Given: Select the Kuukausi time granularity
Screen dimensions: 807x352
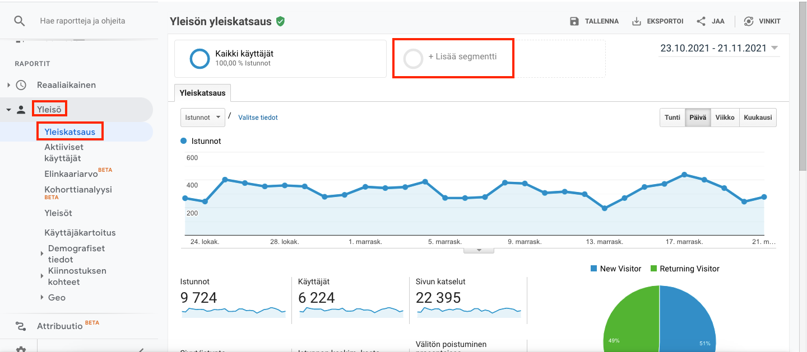Looking at the screenshot, I should point(758,118).
